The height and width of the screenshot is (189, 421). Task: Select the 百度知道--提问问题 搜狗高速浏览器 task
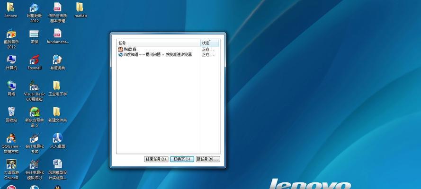159,55
